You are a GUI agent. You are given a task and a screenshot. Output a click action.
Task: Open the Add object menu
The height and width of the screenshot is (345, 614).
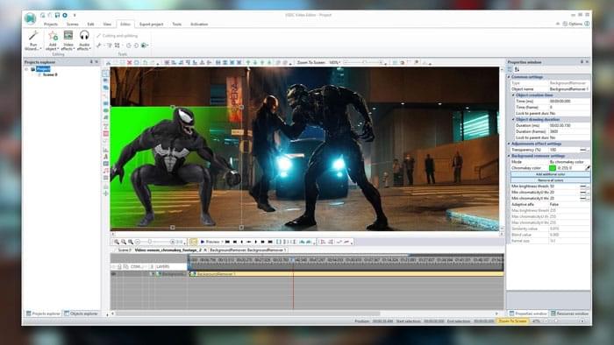tap(52, 40)
